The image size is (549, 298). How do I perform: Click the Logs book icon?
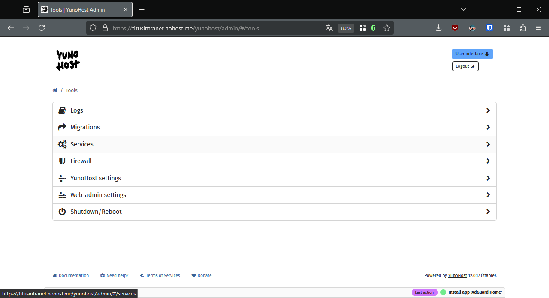click(x=62, y=110)
